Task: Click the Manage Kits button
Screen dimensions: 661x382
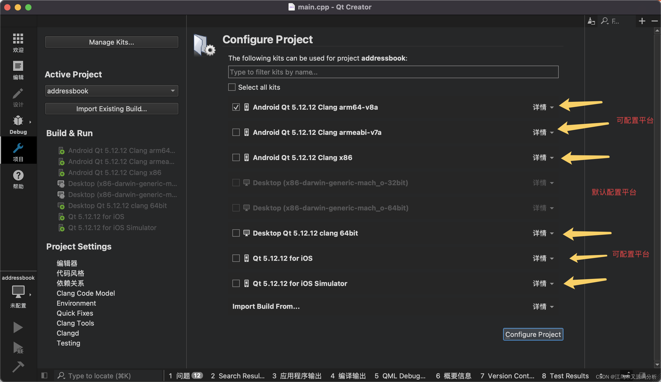Action: click(x=111, y=42)
